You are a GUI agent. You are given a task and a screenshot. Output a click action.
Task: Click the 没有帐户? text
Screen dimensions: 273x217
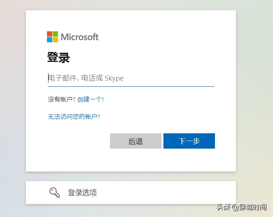61,99
